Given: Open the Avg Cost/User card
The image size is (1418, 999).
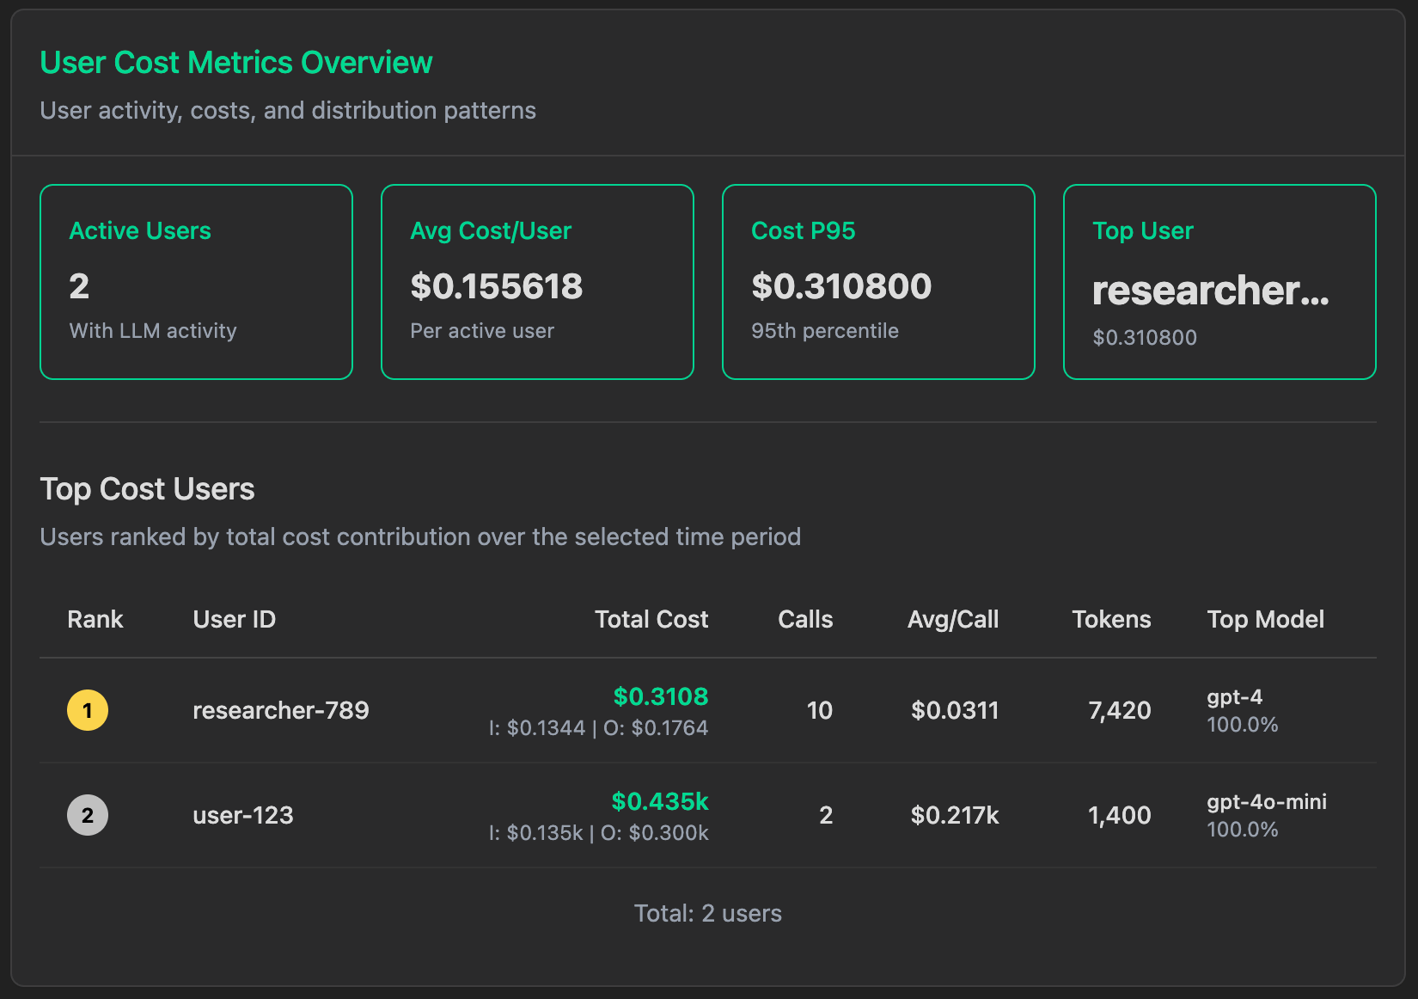Looking at the screenshot, I should click(x=537, y=282).
